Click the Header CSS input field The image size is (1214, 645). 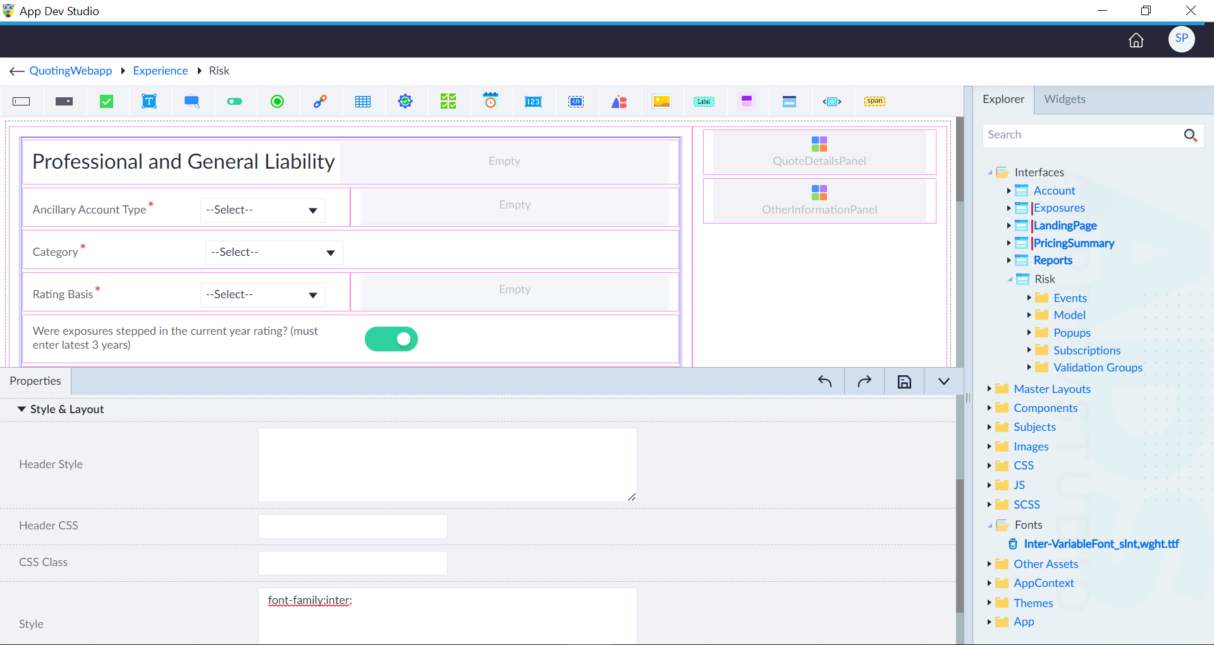click(353, 526)
